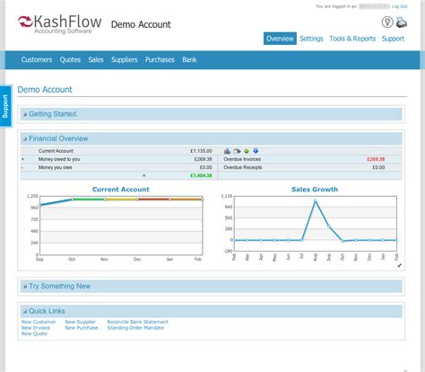Open the Settings tab
This screenshot has width=425, height=372.
point(311,39)
